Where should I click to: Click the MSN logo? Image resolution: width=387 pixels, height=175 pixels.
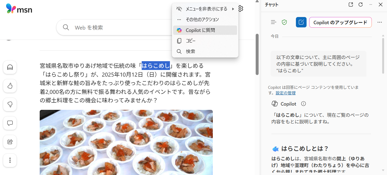(19, 9)
